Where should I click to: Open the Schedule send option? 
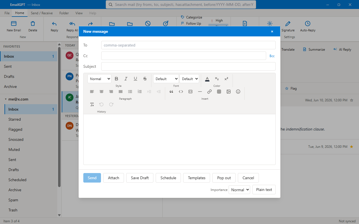[168, 178]
